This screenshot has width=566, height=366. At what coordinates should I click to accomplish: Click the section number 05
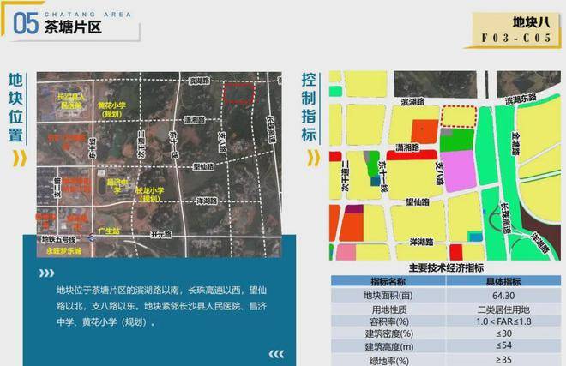pyautogui.click(x=26, y=24)
